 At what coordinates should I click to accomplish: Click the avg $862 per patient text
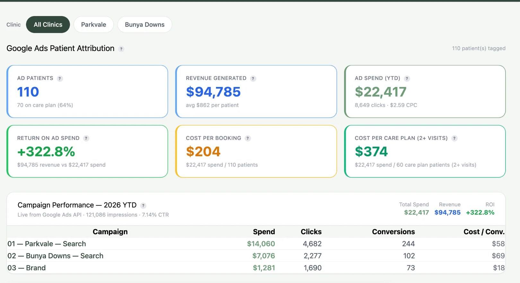(212, 105)
